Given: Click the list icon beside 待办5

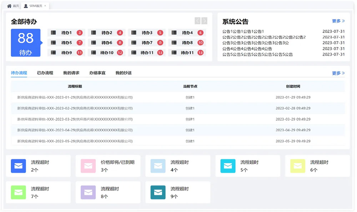Looking at the screenshot, I should click(54, 43).
